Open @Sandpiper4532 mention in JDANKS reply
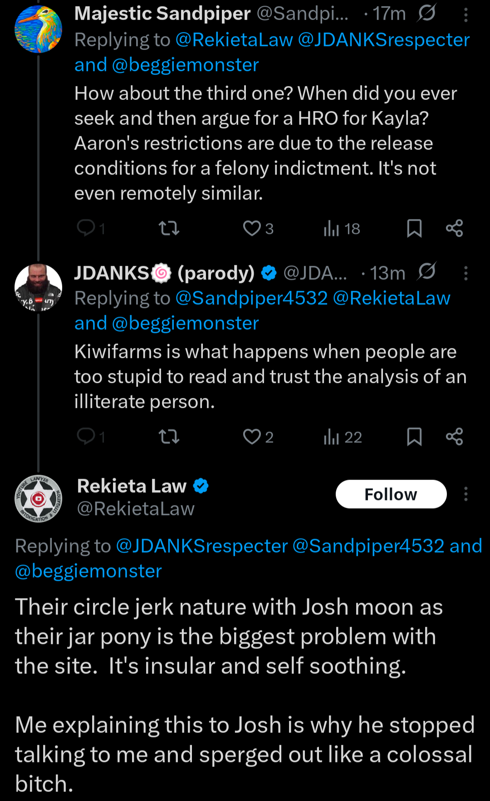This screenshot has height=801, width=490. [251, 298]
